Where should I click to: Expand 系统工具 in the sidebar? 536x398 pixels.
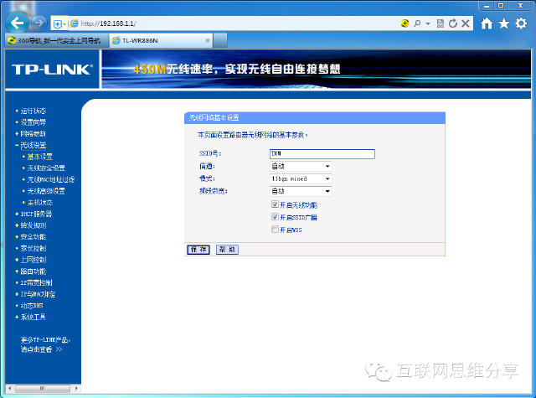[x=33, y=317]
